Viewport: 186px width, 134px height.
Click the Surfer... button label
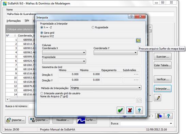point(91,120)
